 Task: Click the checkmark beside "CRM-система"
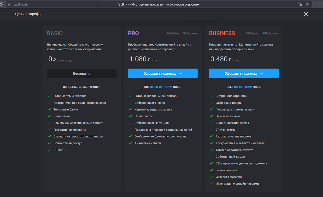(x=211, y=130)
